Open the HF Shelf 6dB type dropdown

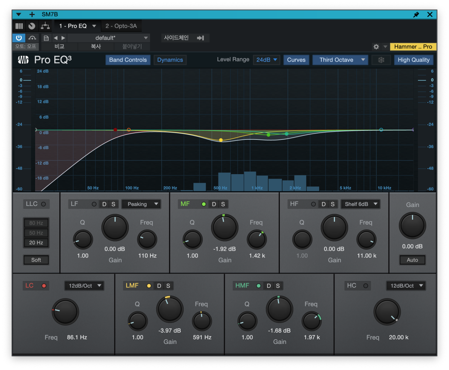(x=360, y=204)
